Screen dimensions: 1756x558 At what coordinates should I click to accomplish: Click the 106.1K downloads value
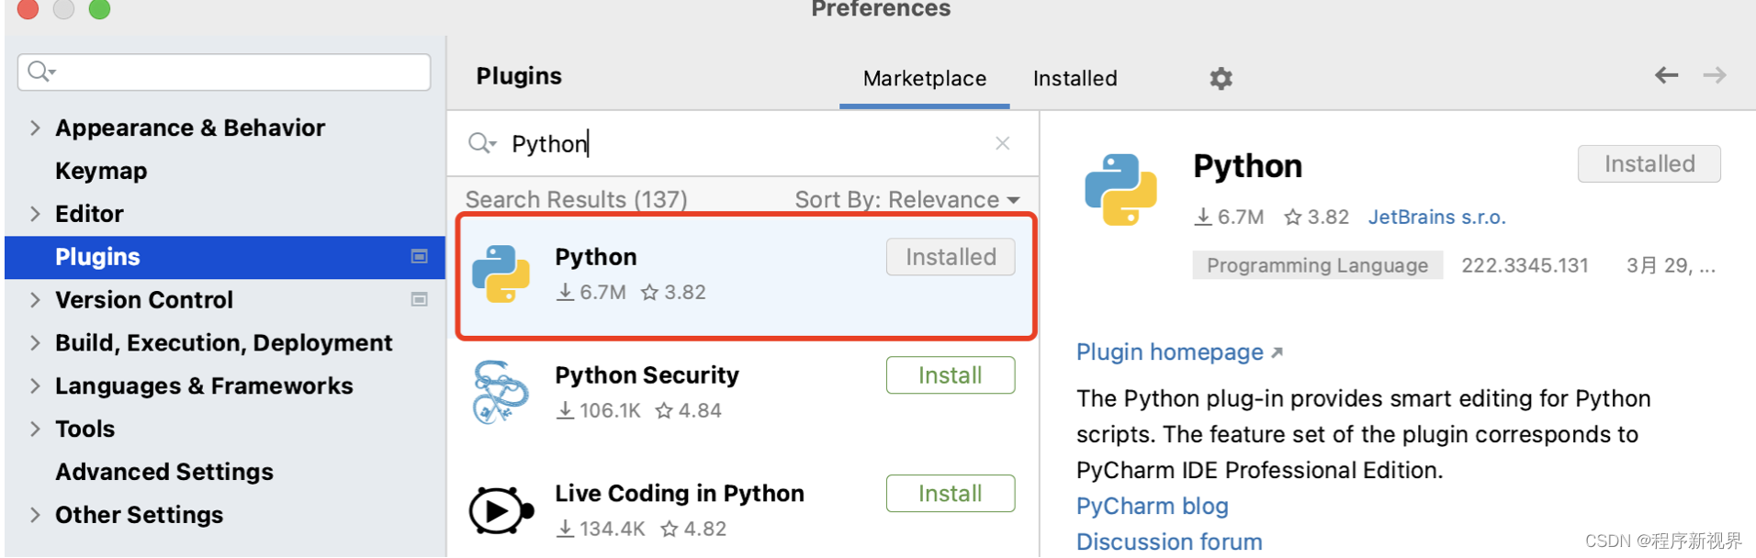point(610,410)
